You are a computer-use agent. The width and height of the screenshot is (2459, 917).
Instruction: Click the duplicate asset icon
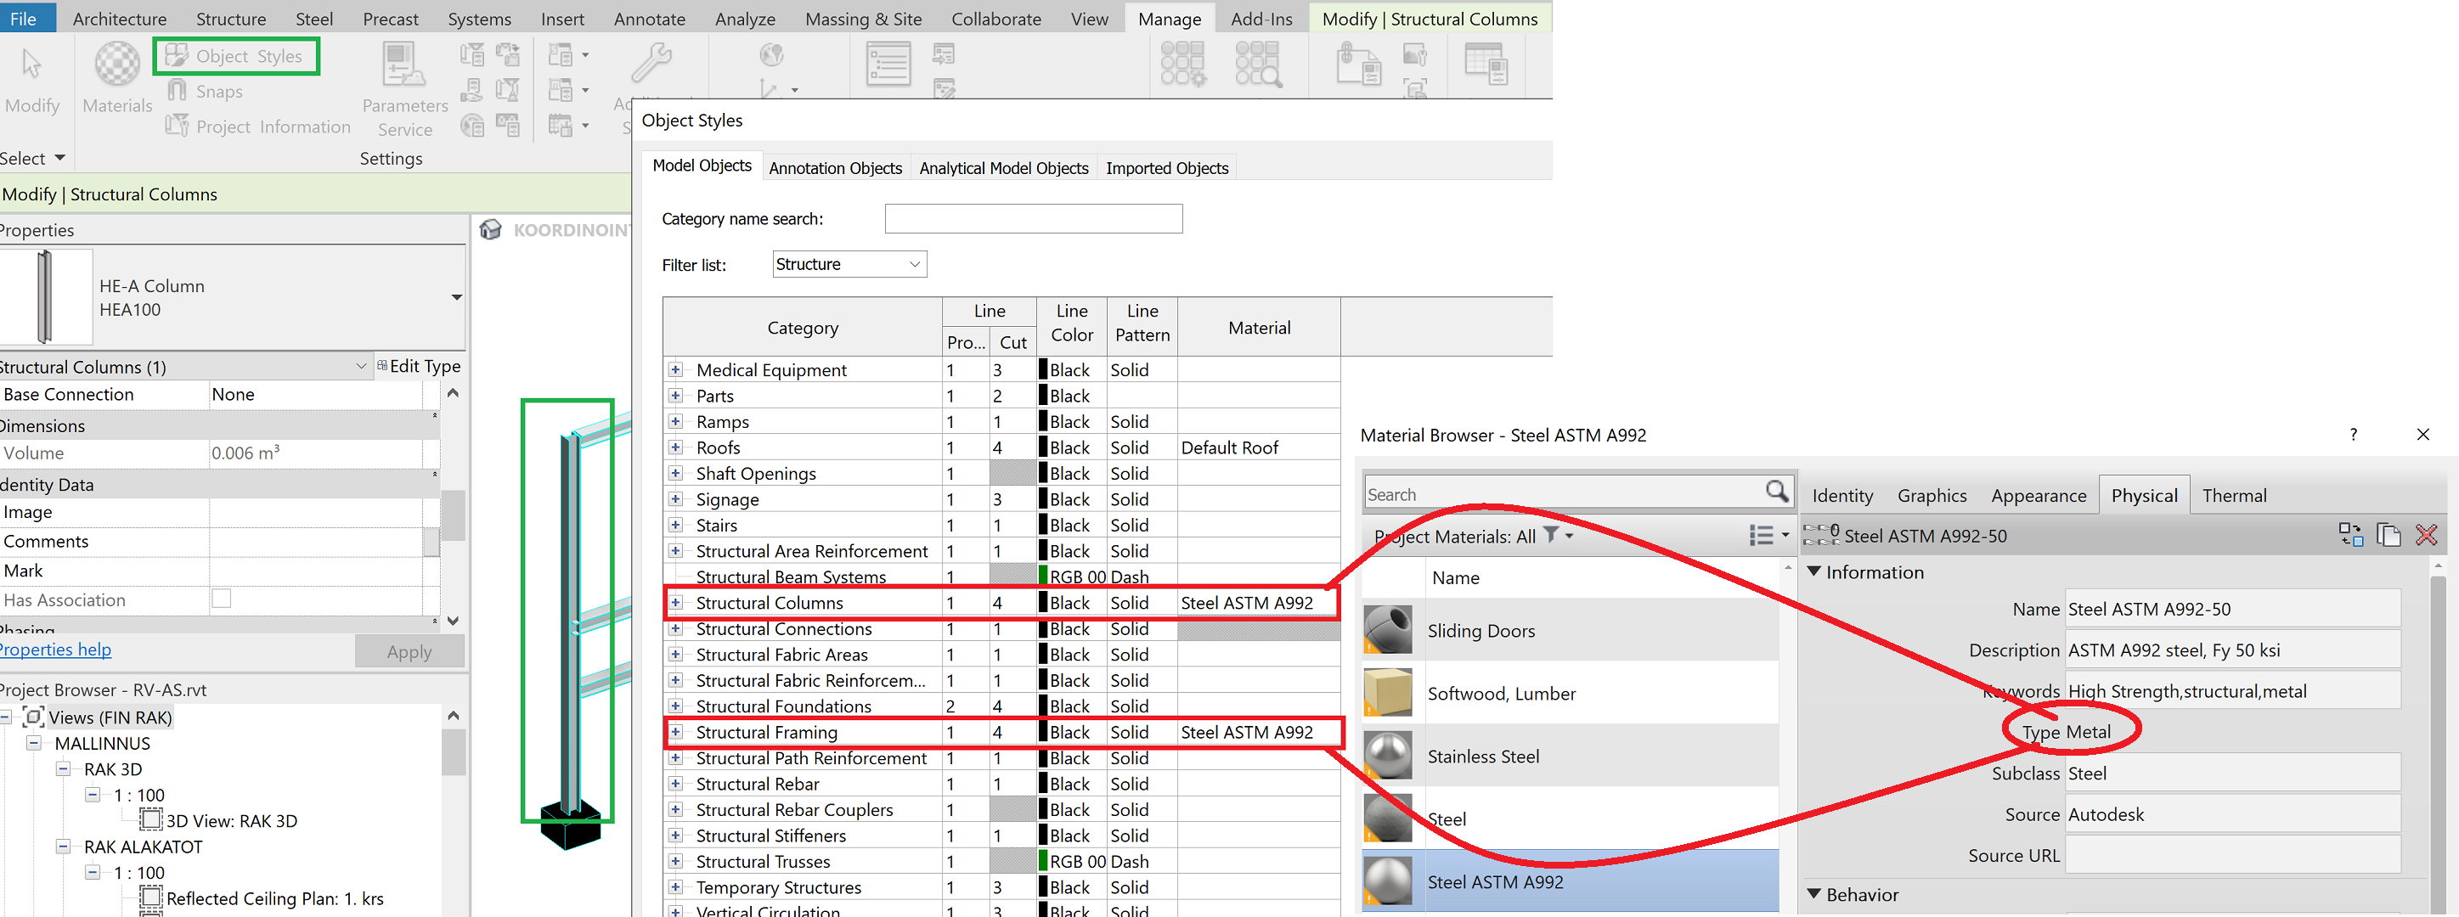[2389, 535]
